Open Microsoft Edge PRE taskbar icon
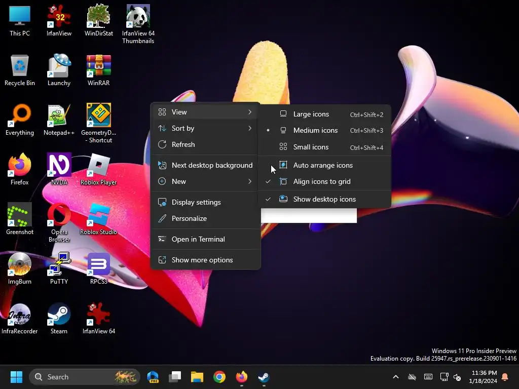Image resolution: width=519 pixels, height=389 pixels. [153, 377]
